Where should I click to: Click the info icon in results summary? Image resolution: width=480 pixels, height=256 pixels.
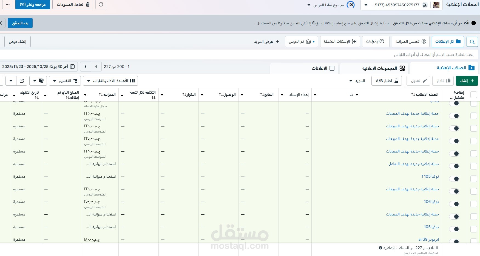point(380,248)
